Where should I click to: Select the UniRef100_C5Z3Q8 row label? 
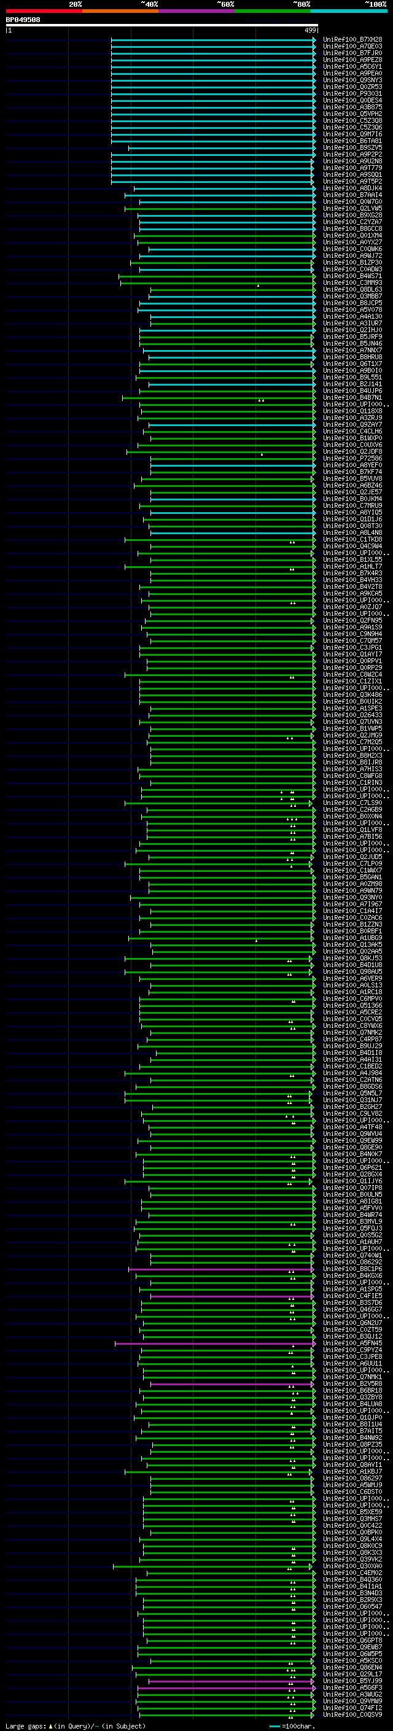(x=352, y=120)
